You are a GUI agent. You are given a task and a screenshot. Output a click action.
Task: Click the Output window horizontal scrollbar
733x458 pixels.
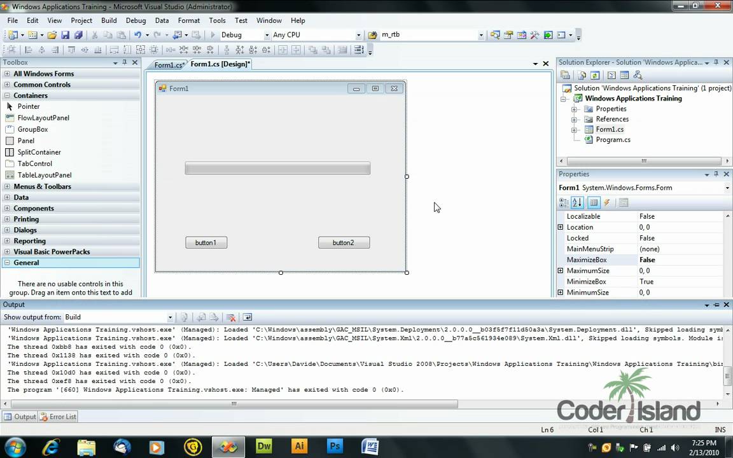coord(234,404)
